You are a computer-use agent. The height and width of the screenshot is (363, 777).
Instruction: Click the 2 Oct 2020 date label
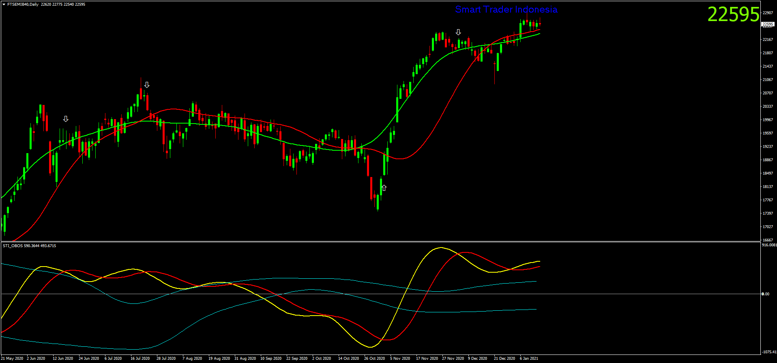[322, 359]
